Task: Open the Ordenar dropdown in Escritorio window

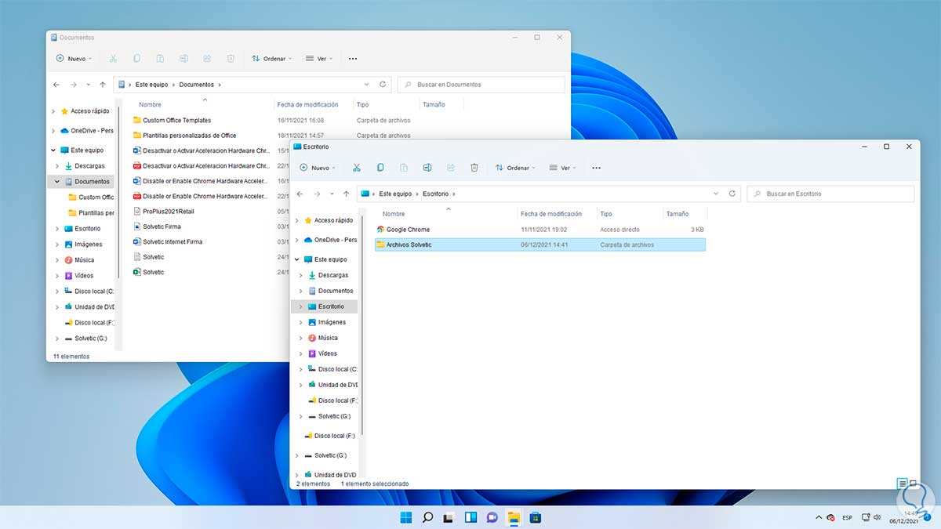Action: 514,168
